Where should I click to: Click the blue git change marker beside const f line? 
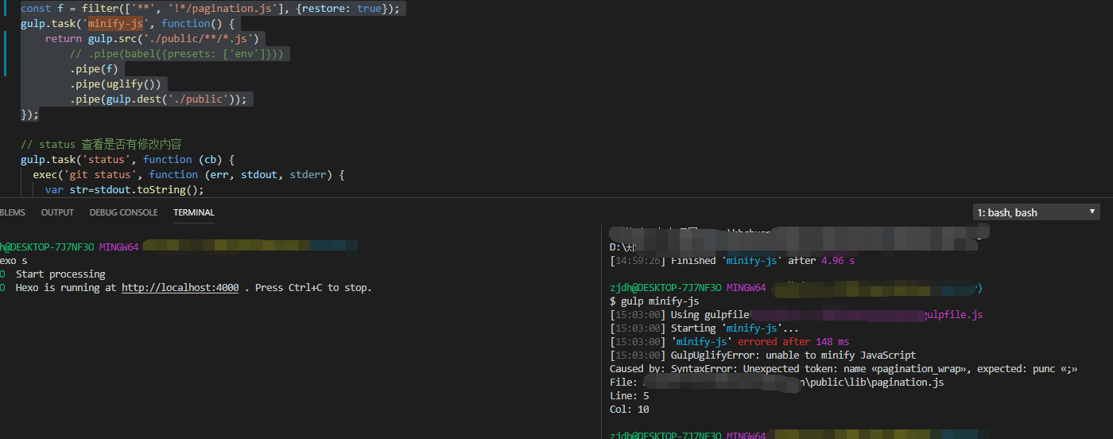click(x=6, y=9)
